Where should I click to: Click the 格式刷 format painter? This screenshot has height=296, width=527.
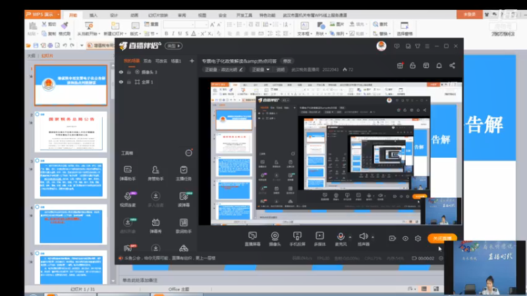65,29
